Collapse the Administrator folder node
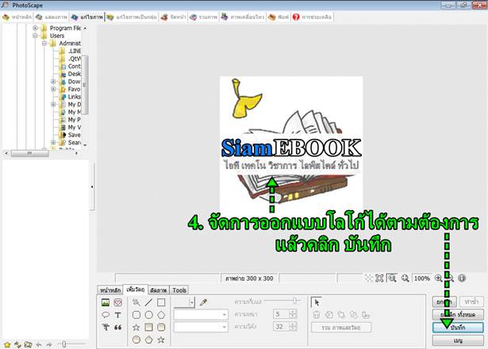 point(44,44)
